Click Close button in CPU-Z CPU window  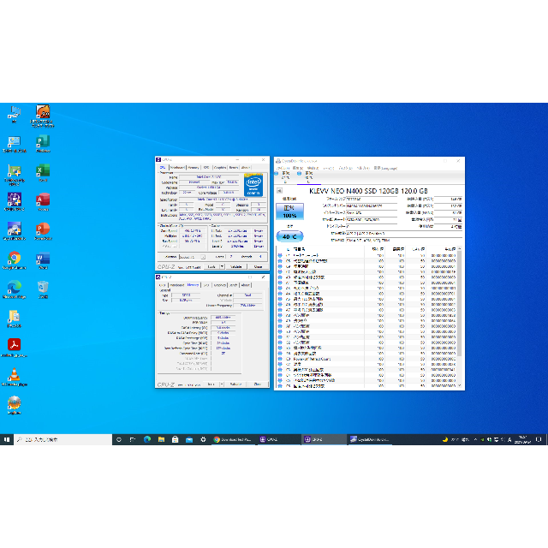[x=258, y=266]
